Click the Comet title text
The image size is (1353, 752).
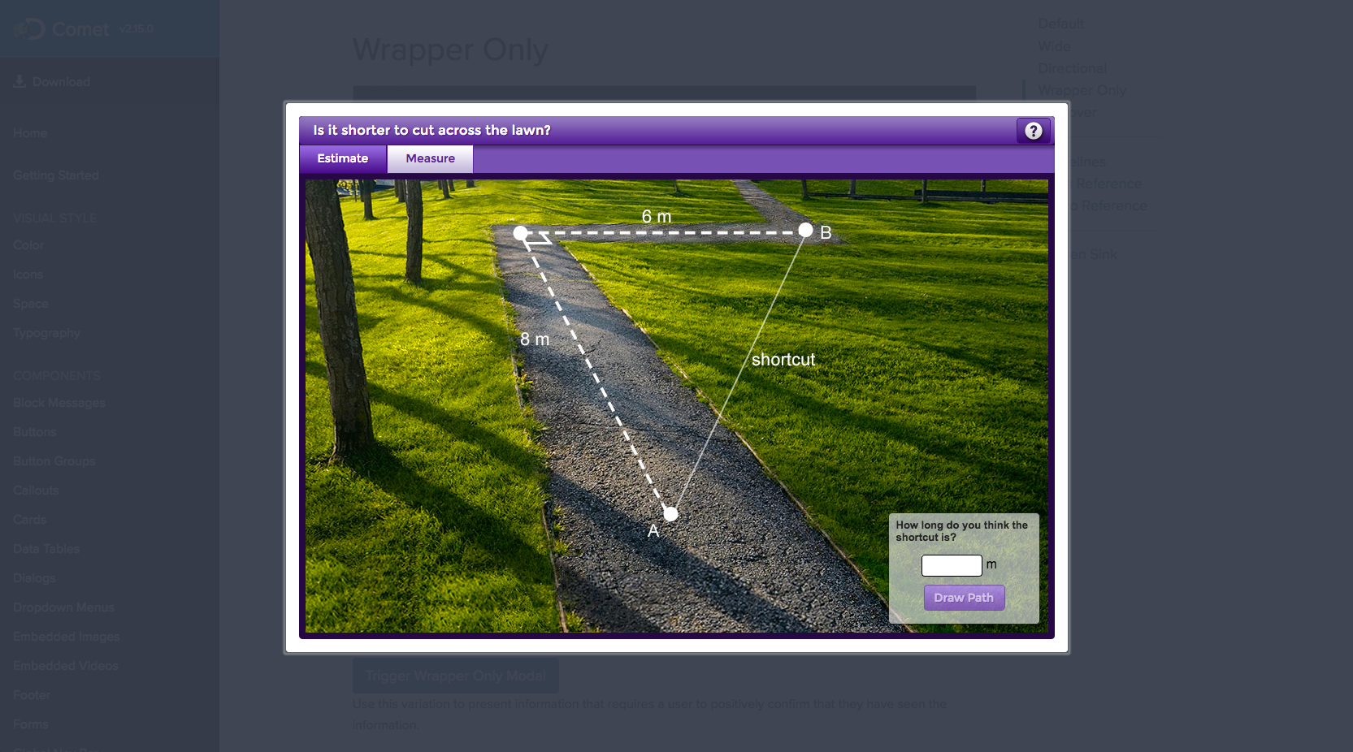[80, 29]
